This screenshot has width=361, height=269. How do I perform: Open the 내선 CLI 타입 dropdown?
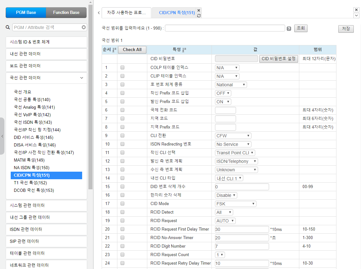229,178
